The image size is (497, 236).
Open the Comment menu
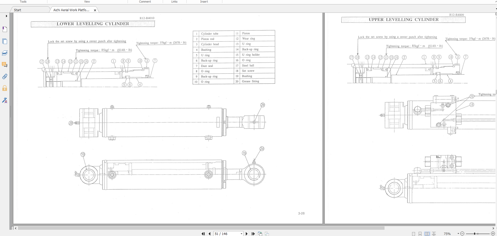[x=145, y=2]
